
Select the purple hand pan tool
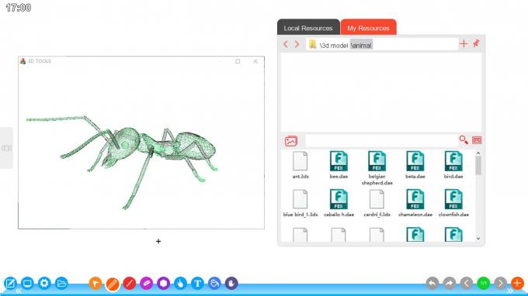[231, 284]
